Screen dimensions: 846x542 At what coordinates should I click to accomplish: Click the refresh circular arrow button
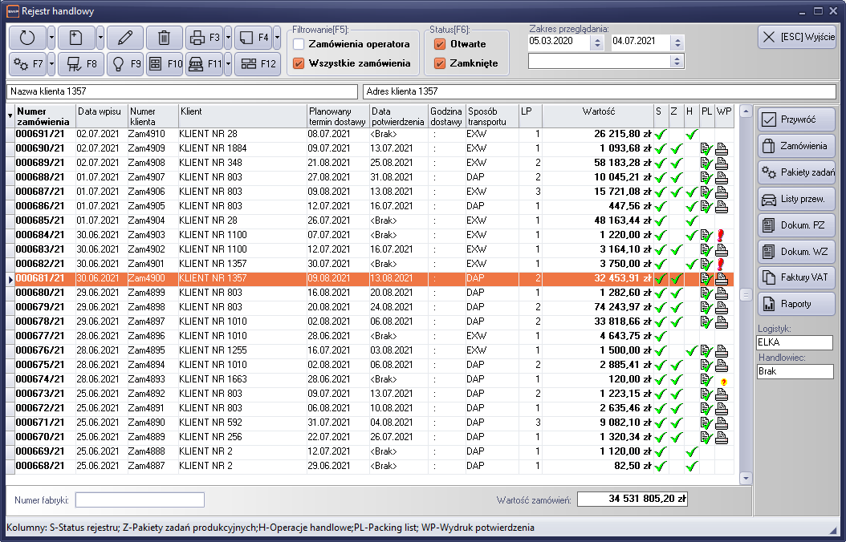tap(27, 37)
